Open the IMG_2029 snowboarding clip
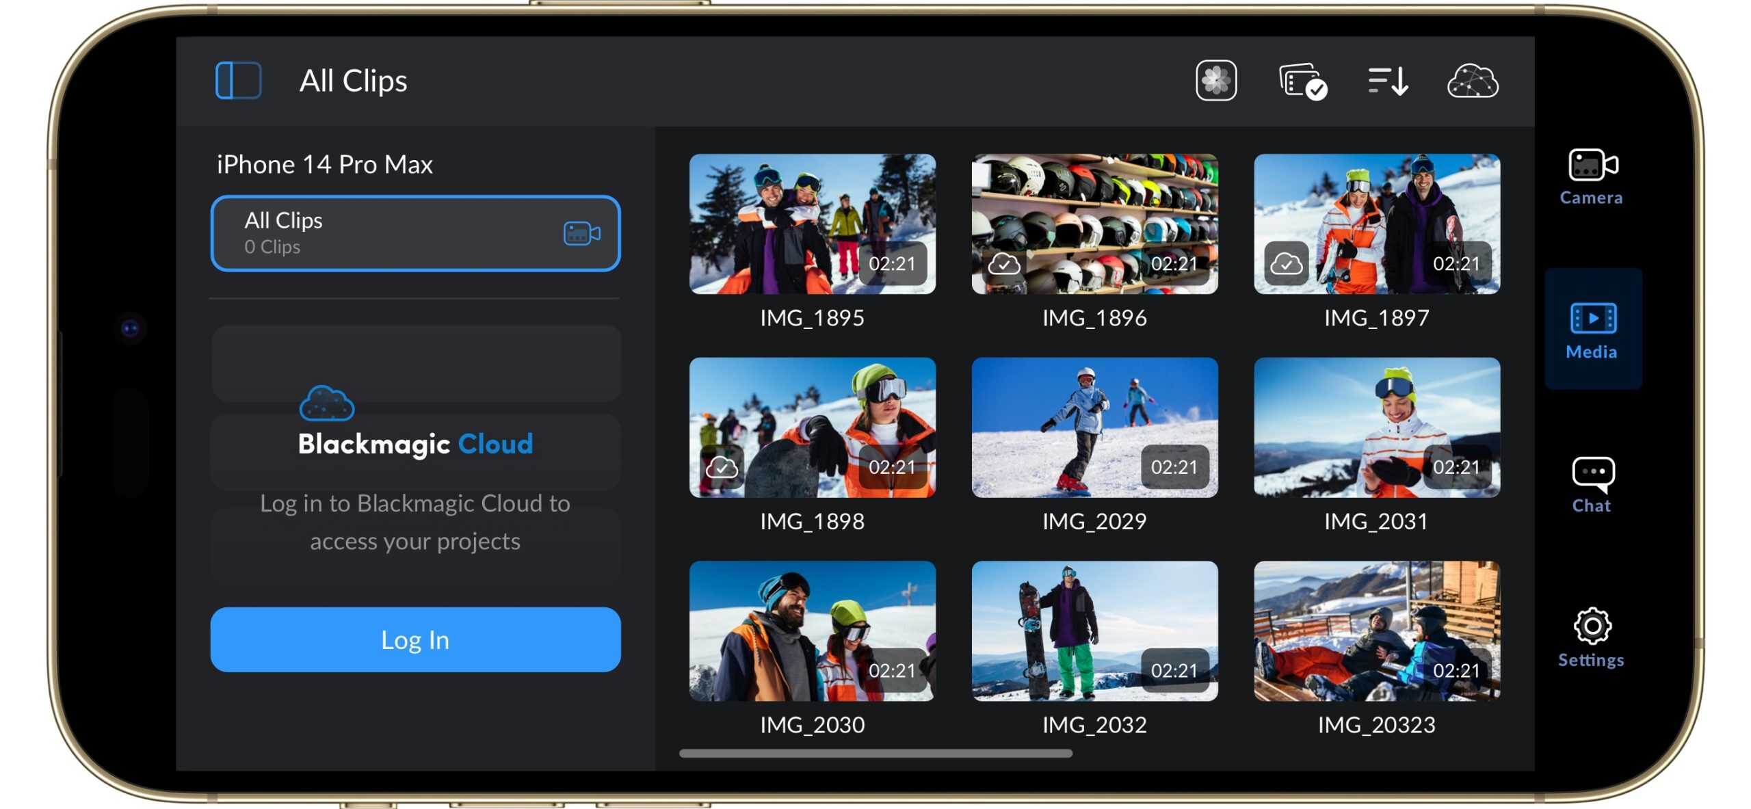1751x809 pixels. point(1094,425)
